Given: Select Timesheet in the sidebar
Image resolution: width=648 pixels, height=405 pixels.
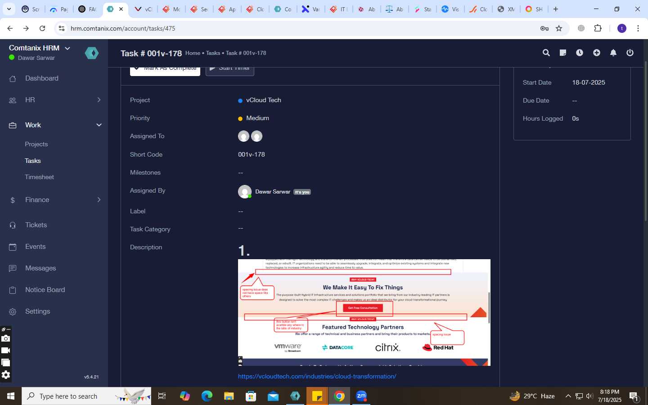Looking at the screenshot, I should coord(40,177).
